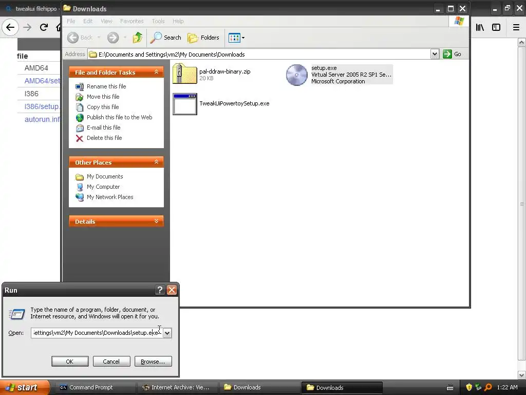Click the Run dialog help question mark

pos(160,290)
